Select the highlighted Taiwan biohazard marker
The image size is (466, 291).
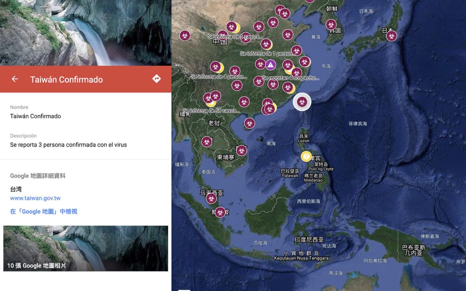click(x=302, y=102)
